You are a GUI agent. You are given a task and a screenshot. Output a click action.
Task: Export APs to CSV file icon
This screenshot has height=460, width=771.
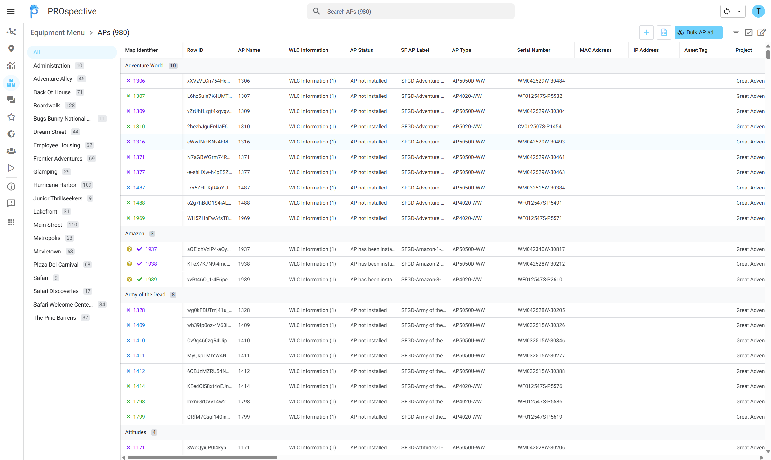(x=664, y=32)
